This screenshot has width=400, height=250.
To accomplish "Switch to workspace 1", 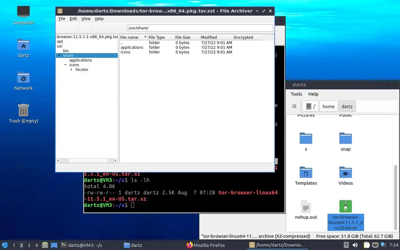I will point(14,245).
